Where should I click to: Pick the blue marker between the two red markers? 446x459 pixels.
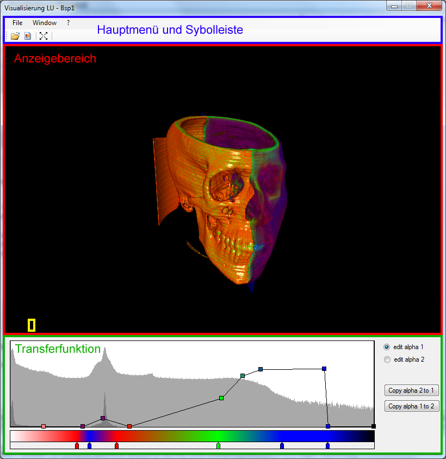coord(89,446)
